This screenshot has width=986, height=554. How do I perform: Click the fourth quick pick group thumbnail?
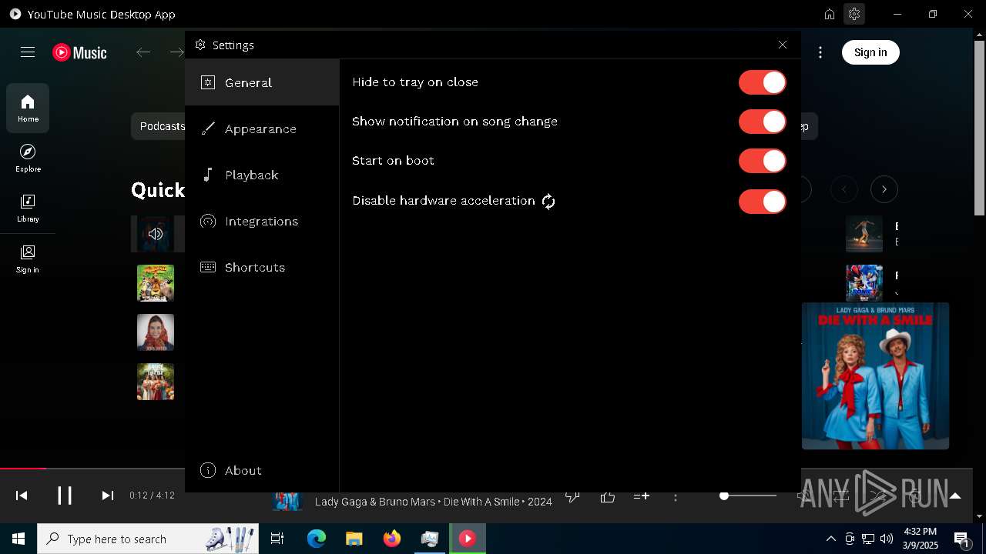pos(156,382)
